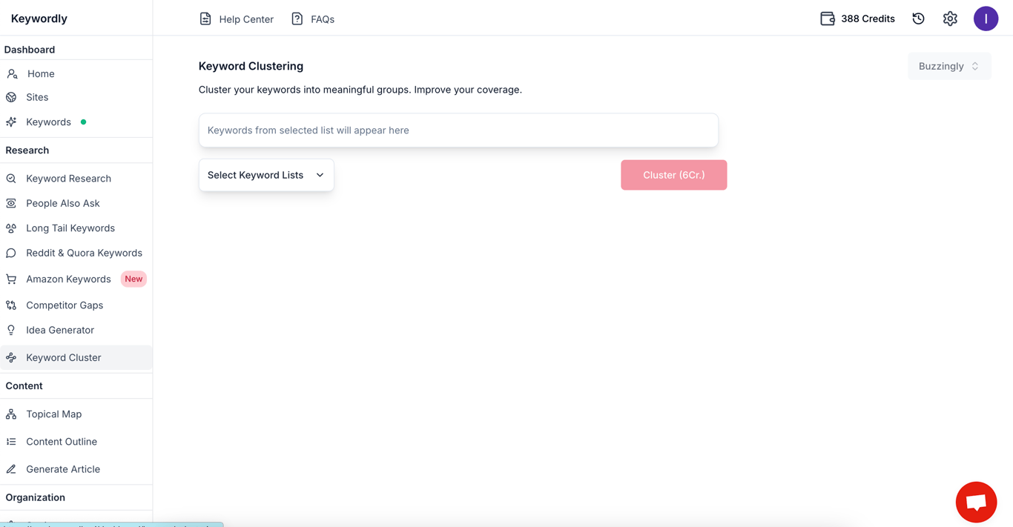Click the keywords input field
1013x527 pixels.
pos(458,130)
